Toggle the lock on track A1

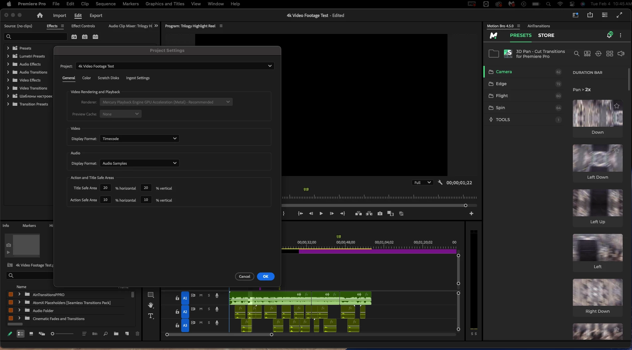pos(177,298)
